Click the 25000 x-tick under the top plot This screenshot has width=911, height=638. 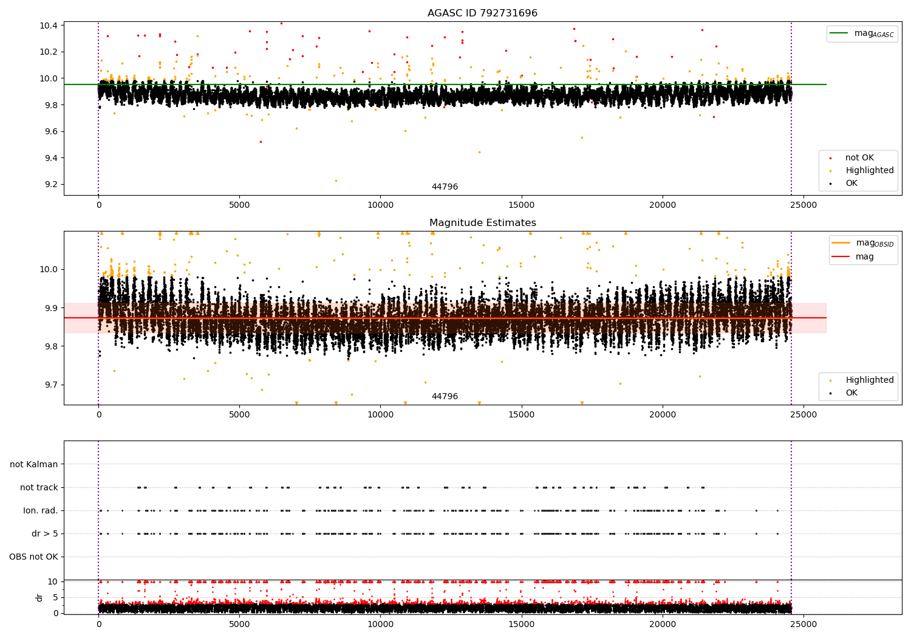click(x=804, y=205)
